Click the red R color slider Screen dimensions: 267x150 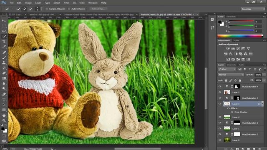(x=241, y=21)
